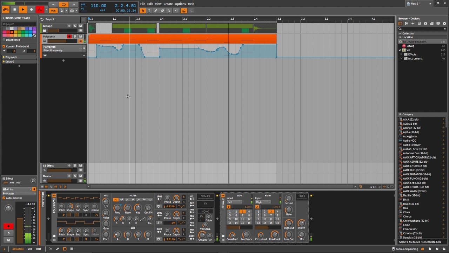Select the Pointer tool in toolbar

143,11
